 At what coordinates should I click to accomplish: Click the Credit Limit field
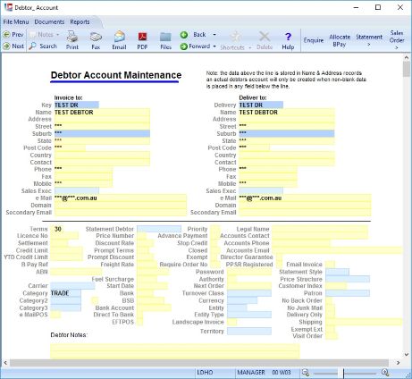tap(67, 250)
